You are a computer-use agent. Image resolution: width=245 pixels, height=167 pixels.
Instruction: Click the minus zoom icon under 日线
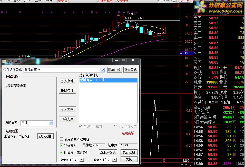[x=186, y=164]
